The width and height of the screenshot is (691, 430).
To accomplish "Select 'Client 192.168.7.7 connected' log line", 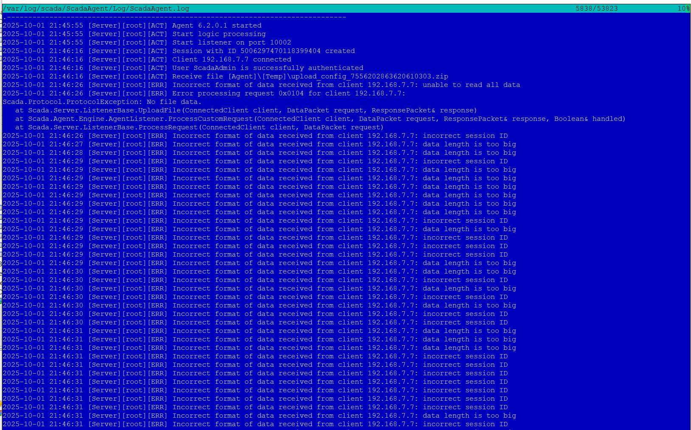I will coord(231,59).
